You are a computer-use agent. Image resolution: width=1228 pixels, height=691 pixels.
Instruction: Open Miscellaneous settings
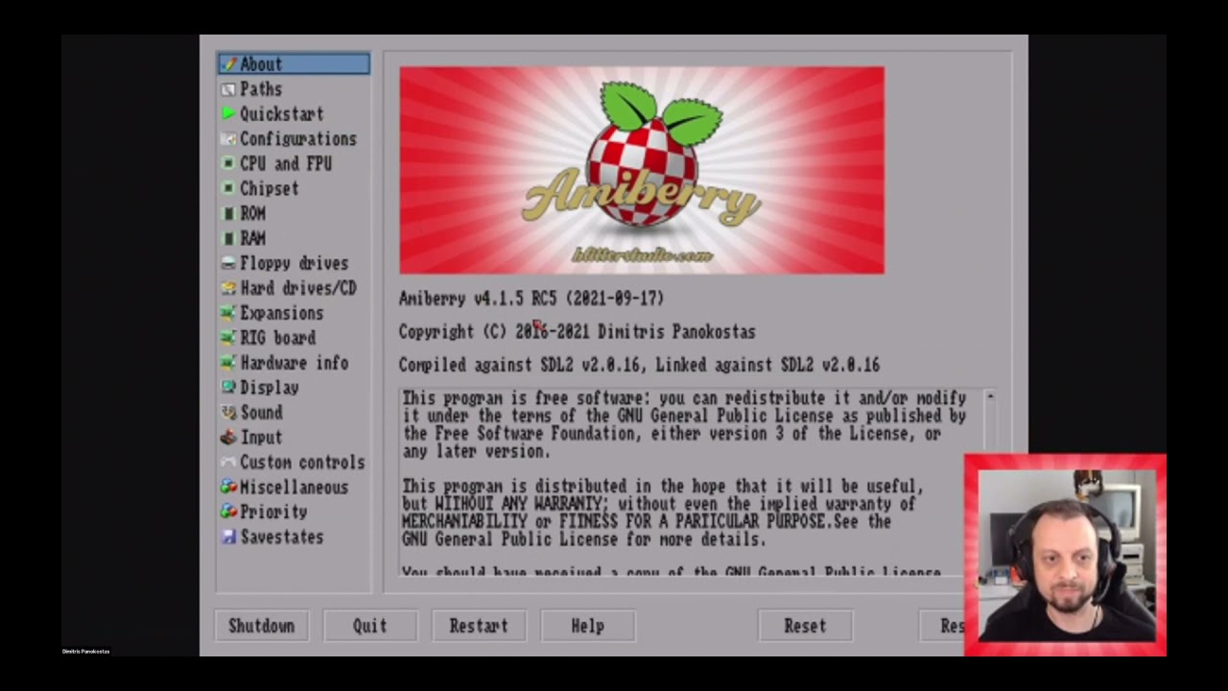294,488
